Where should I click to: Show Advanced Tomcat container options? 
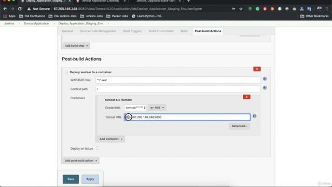pos(239,126)
